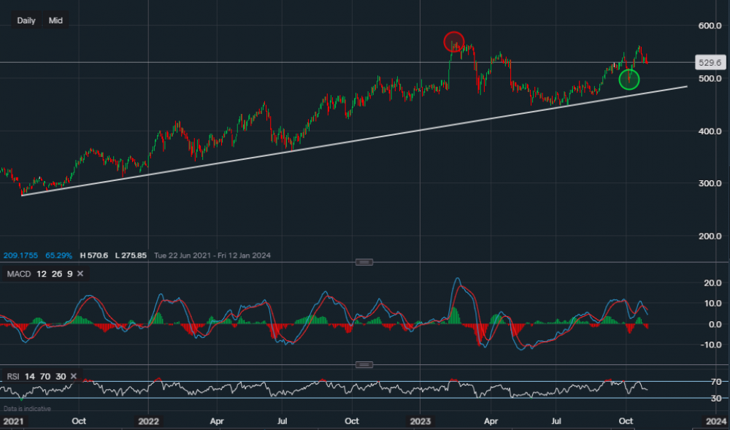Click the 529.6 current price label
The image size is (730, 430).
click(709, 63)
